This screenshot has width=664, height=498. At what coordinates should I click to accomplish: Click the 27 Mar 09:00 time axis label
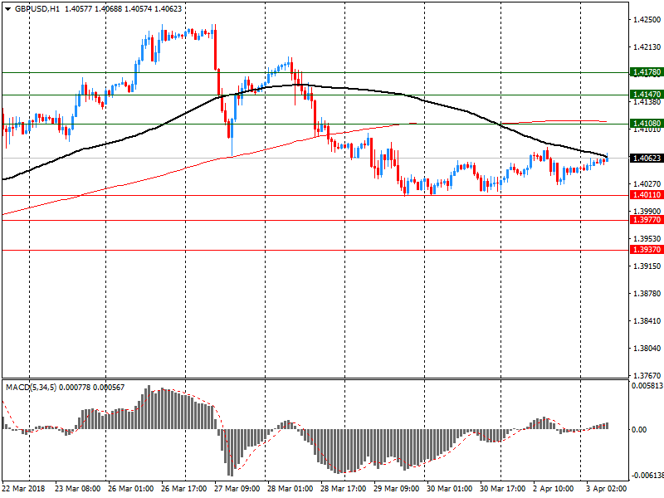239,489
